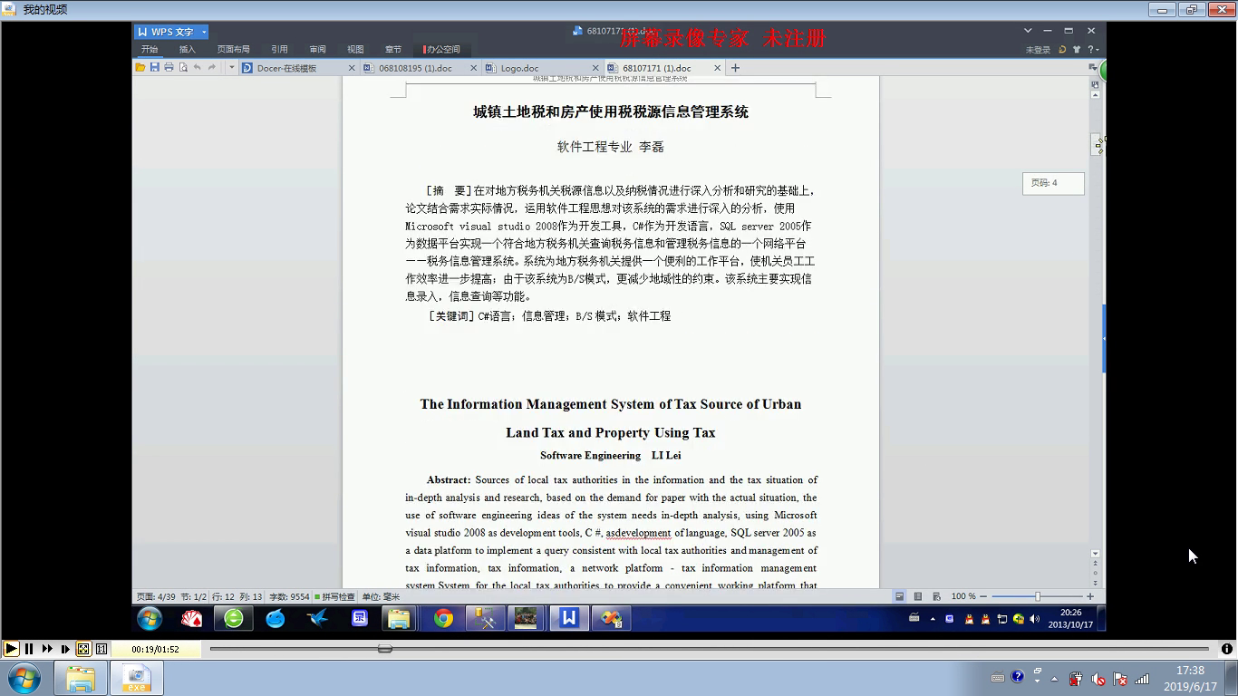The image size is (1238, 696).
Task: Close the Docer-在线模板 tab
Action: coord(352,68)
